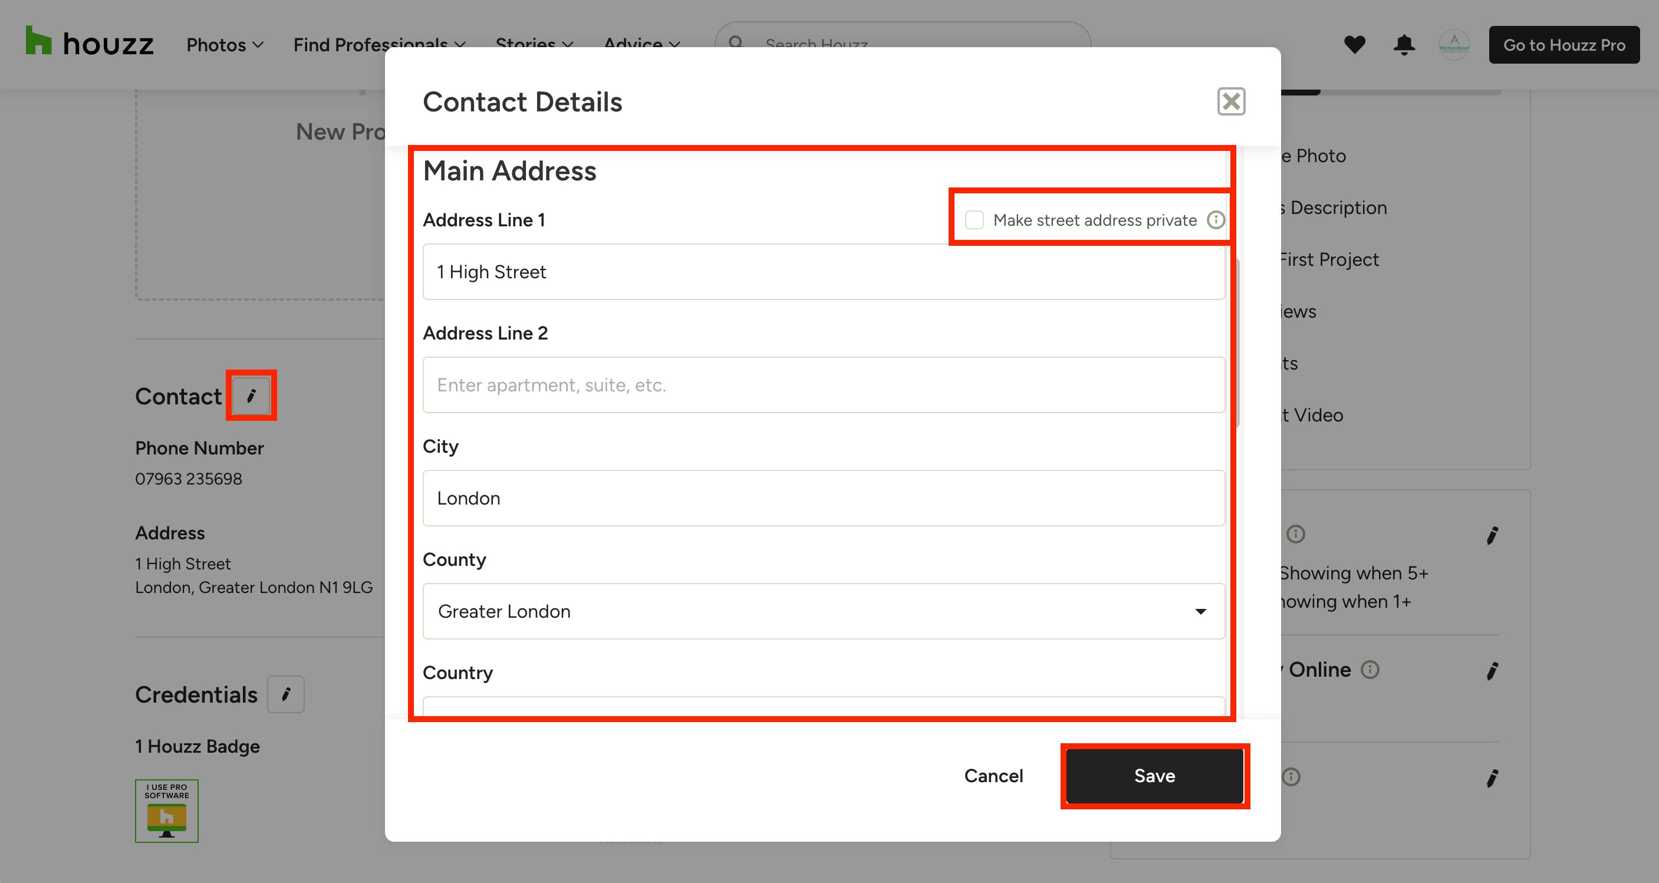Edit Contact section with pencil icon
1659x883 pixels.
coord(251,396)
